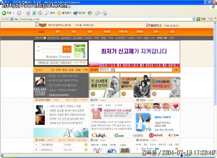Screen dimensions: 217x158
Task: Click the Mail envelope toolbar icon
Action: (97, 13)
